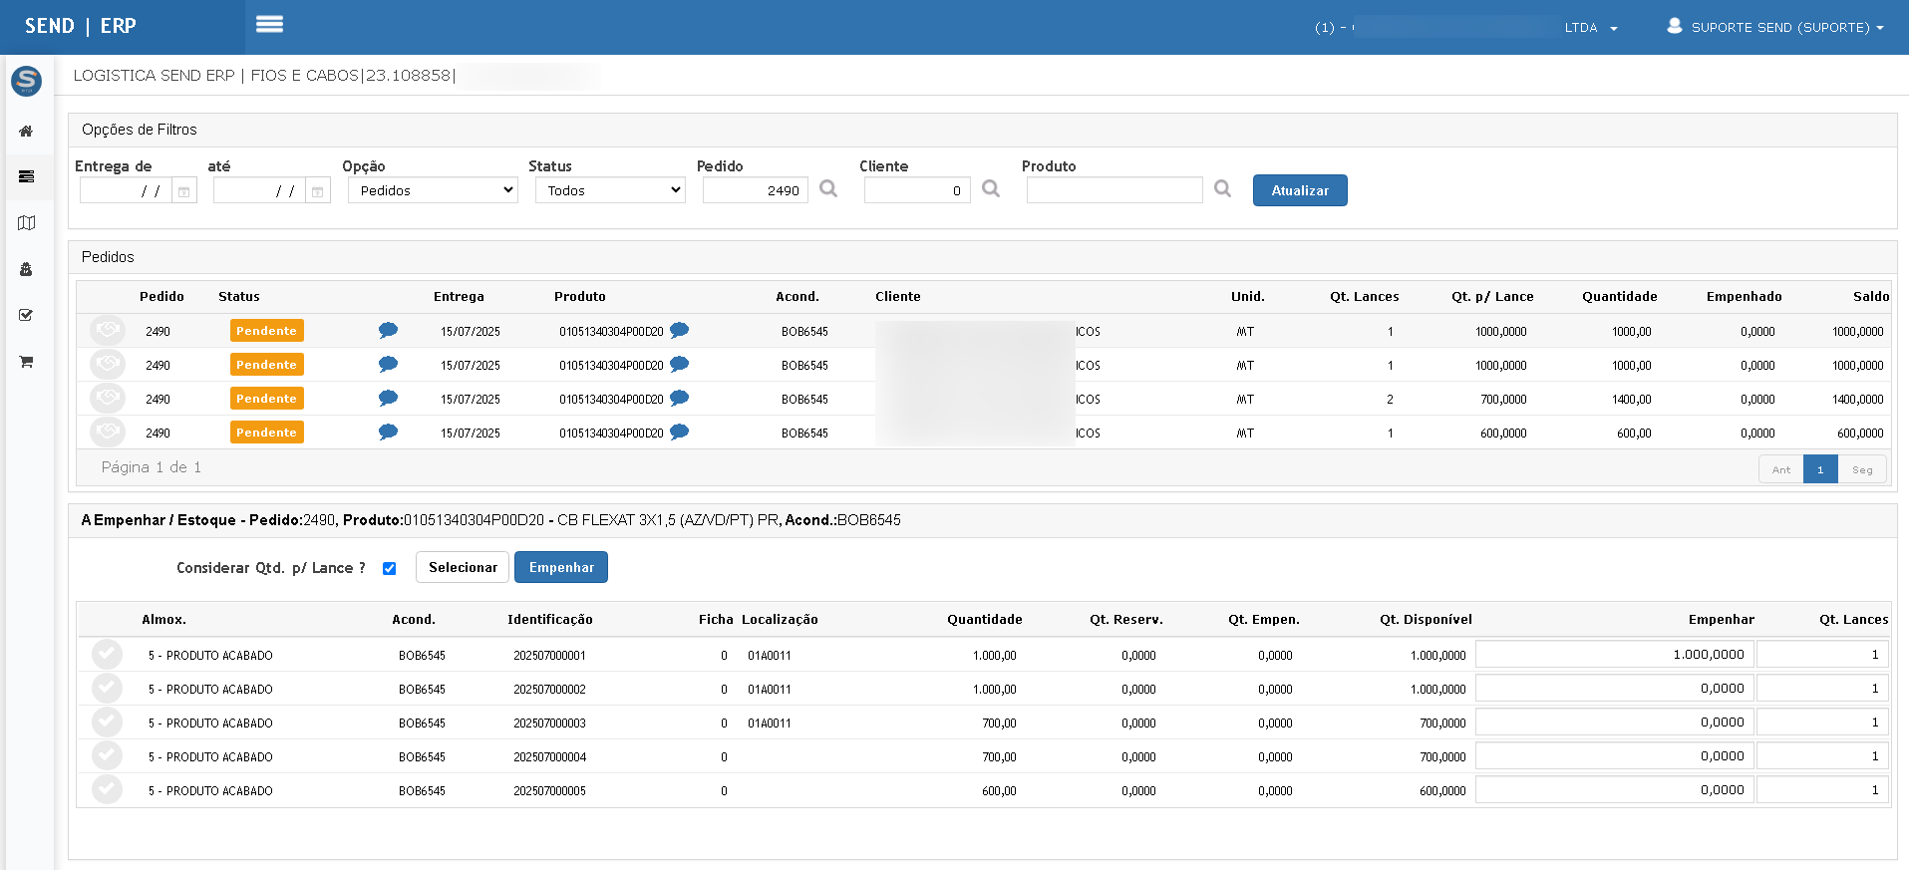Toggle the hamburger menu in the top bar
Image resolution: width=1909 pixels, height=870 pixels.
(269, 25)
